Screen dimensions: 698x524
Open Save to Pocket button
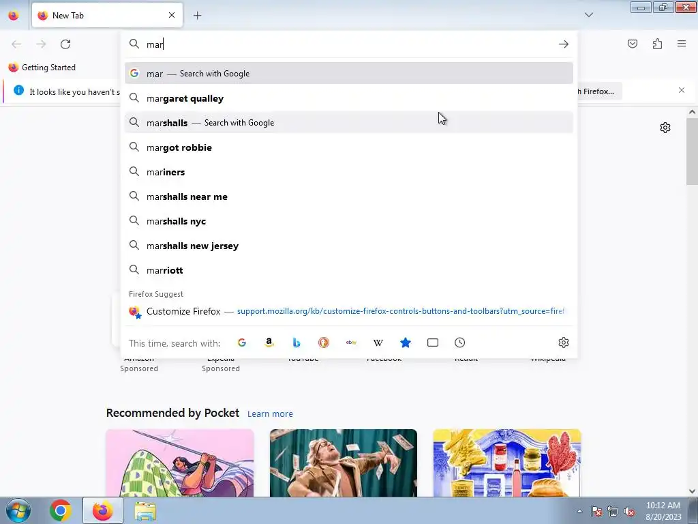click(632, 44)
